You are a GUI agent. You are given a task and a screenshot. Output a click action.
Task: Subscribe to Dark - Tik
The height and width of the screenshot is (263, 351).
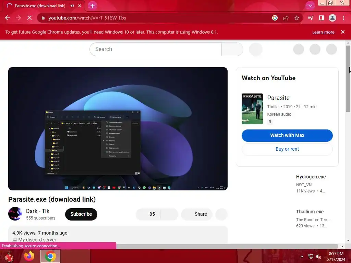[81, 214]
